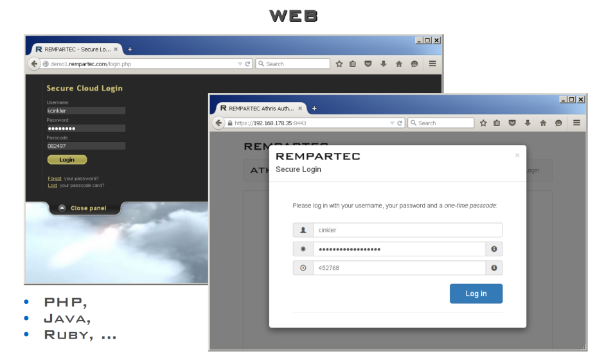Image resolution: width=604 pixels, height=354 pixels.
Task: Close the REMPARTEC Athris Auth... tab
Action: 300,108
